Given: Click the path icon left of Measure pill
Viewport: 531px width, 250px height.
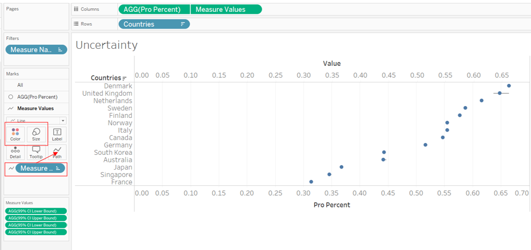Looking at the screenshot, I should click(11, 169).
